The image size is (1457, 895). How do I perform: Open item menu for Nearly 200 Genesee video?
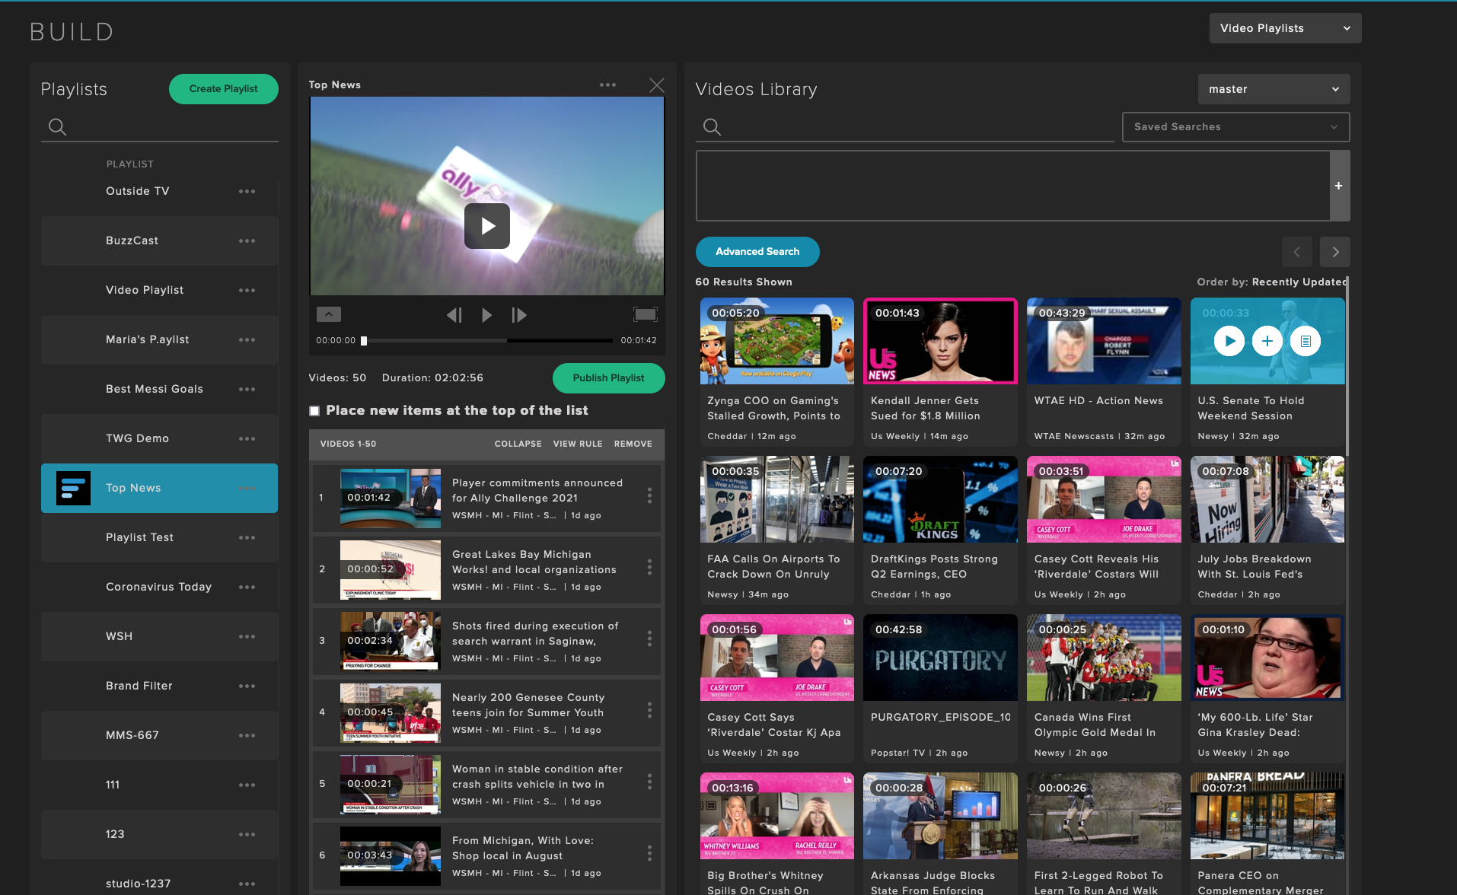[x=649, y=711]
